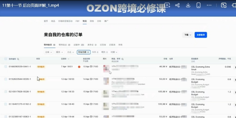Open the 商品 navigation tab
Viewport: 236px width, 118px height.
click(53, 21)
